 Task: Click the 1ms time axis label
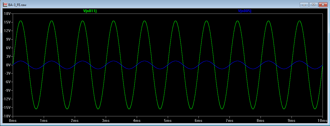tap(44, 120)
